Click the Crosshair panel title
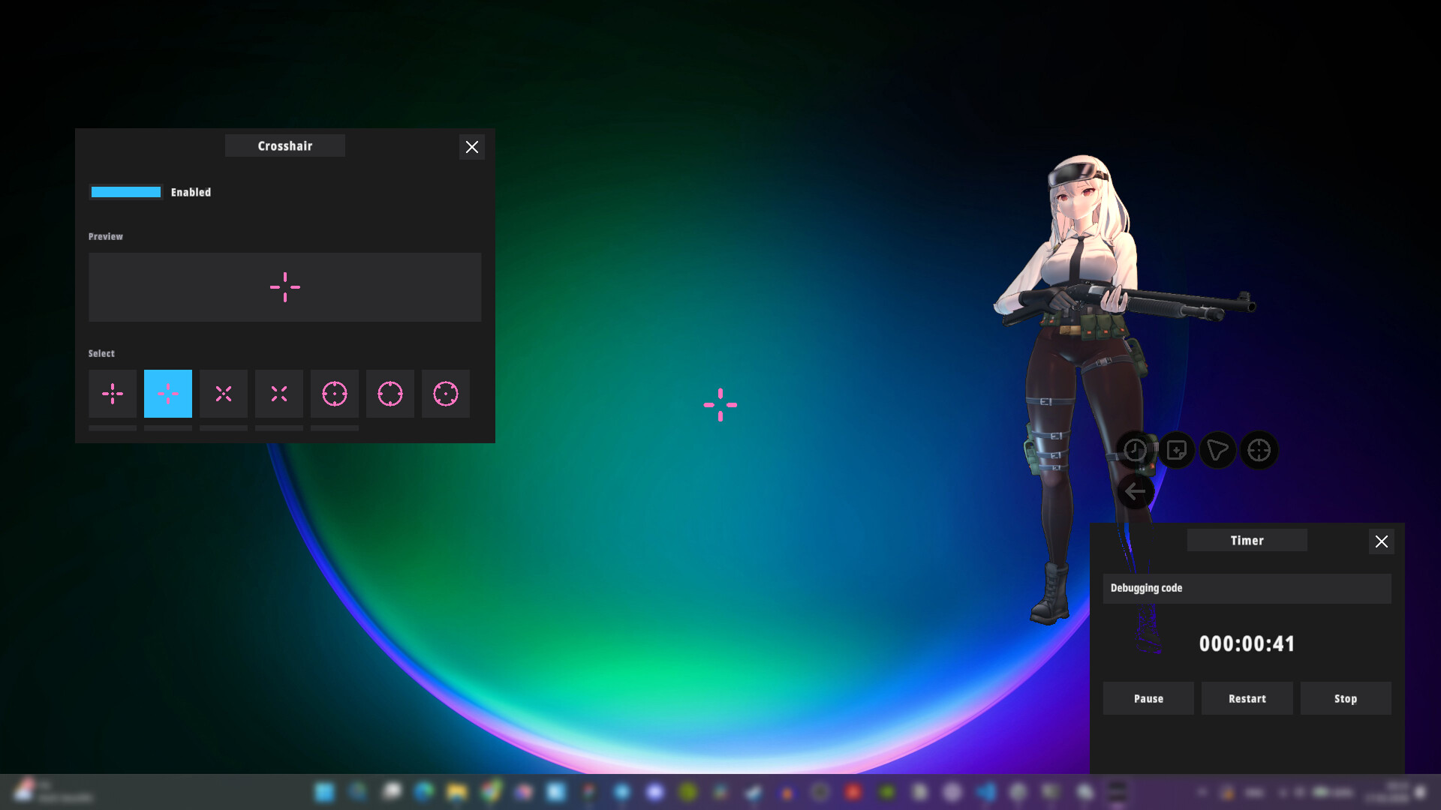The height and width of the screenshot is (810, 1441). point(284,145)
